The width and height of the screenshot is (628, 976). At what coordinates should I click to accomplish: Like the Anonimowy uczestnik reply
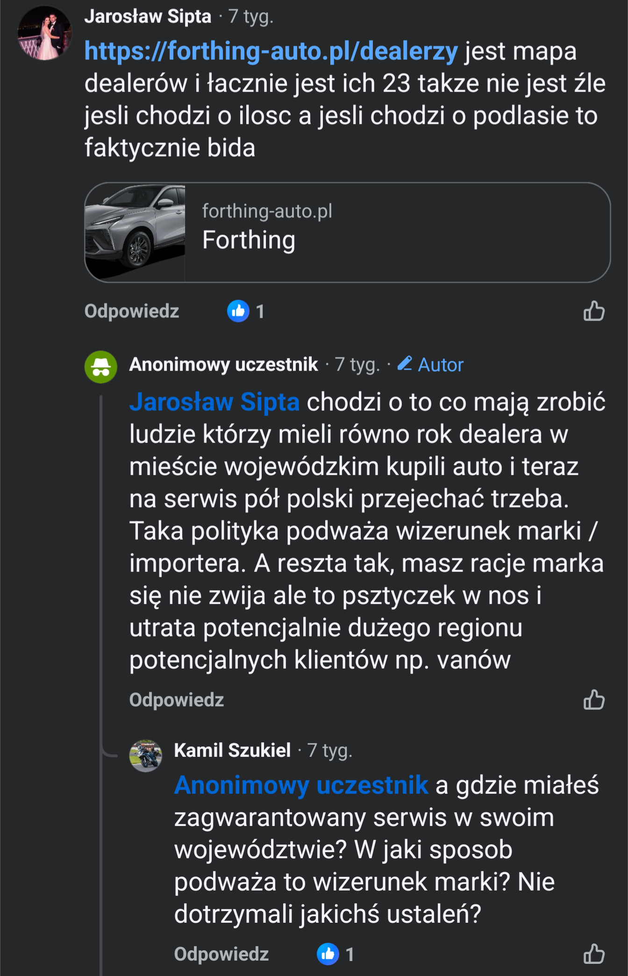pyautogui.click(x=594, y=700)
